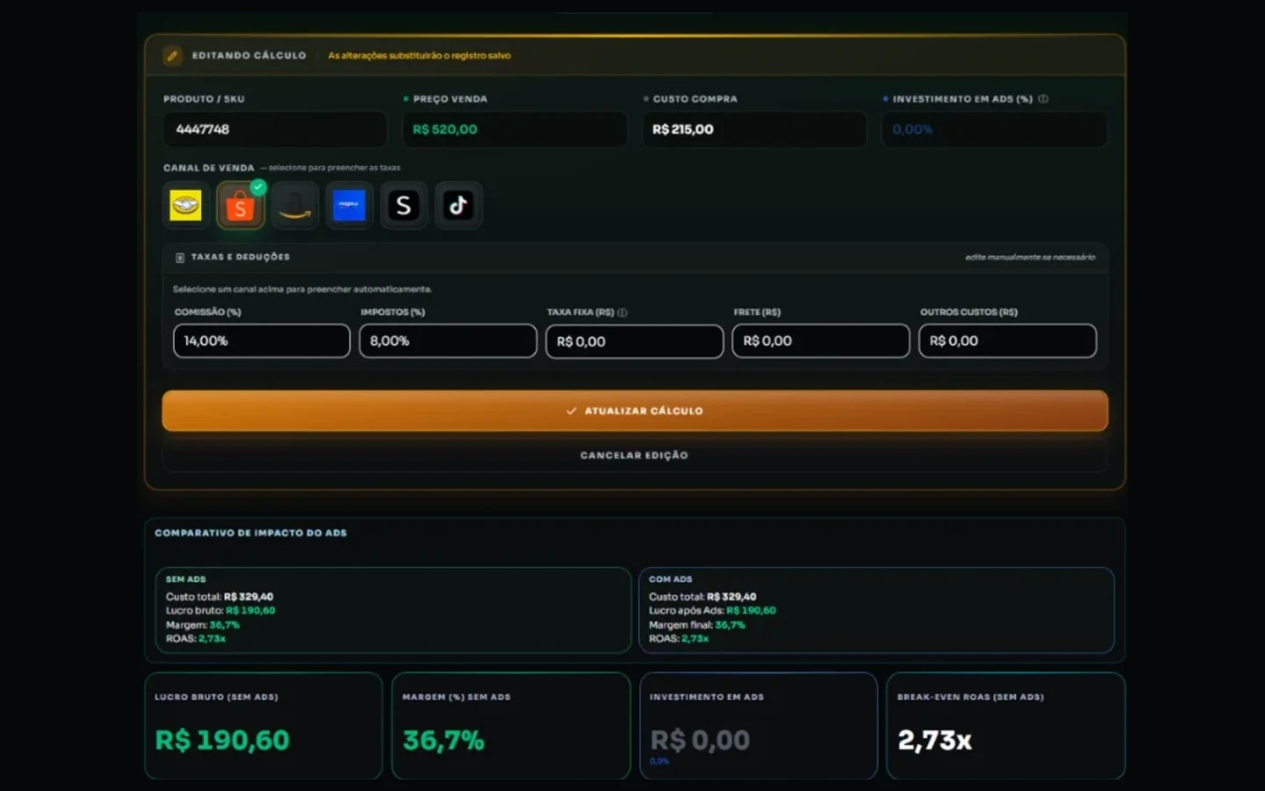This screenshot has width=1265, height=791.
Task: Click Com Ads 'Margem final: 36,7%' line
Action: click(697, 625)
